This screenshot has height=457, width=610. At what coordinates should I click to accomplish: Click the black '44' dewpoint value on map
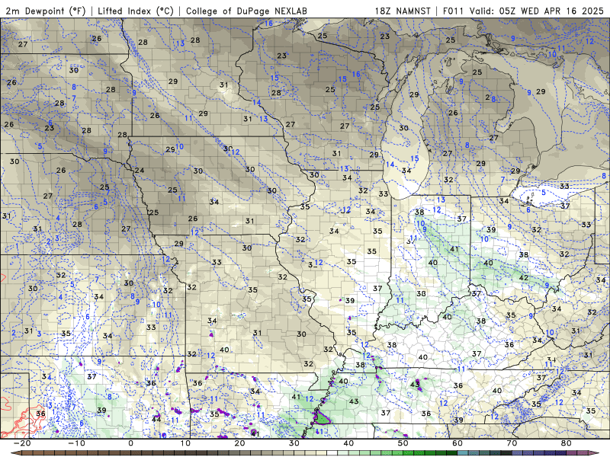[156, 419]
